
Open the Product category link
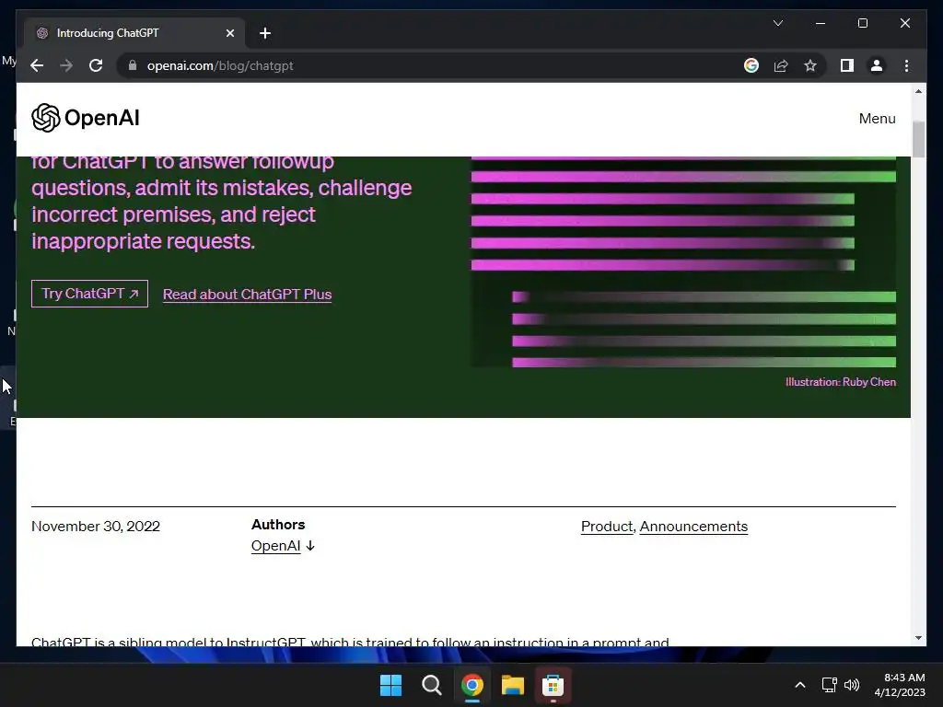click(x=607, y=526)
